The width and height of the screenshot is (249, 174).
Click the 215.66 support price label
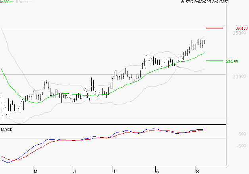[232, 61]
